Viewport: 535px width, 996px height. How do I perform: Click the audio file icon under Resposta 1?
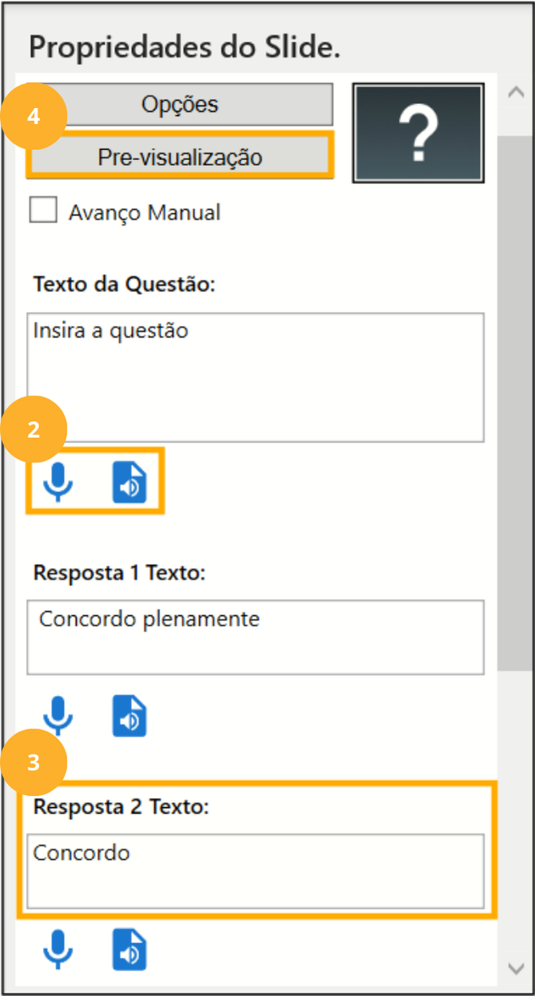tap(130, 715)
